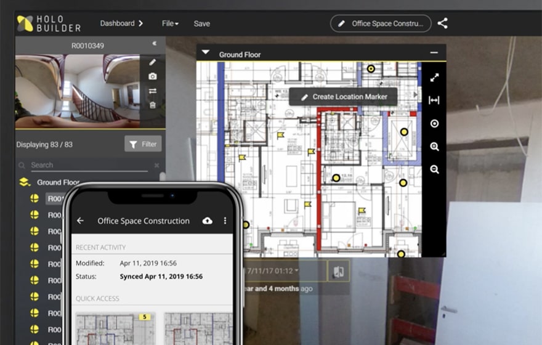Image resolution: width=542 pixels, height=345 pixels.
Task: Zoom in on the floor plan
Action: pos(434,147)
